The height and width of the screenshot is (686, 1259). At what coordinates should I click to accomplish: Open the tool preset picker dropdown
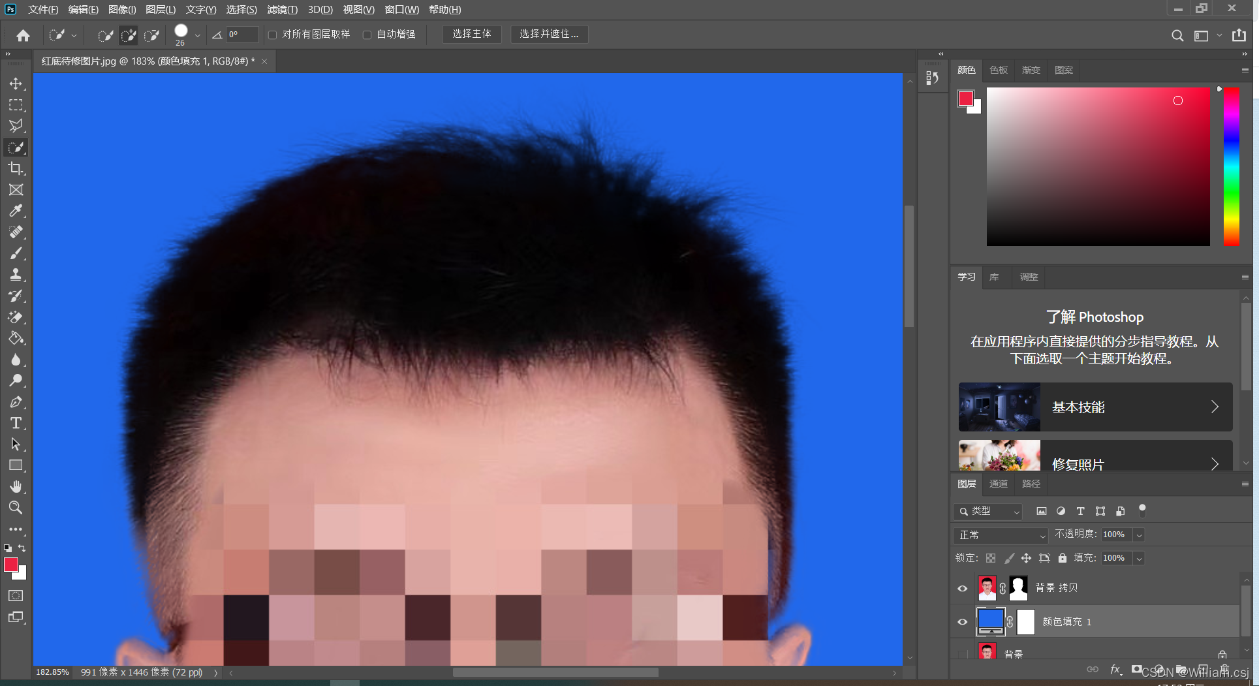(74, 35)
